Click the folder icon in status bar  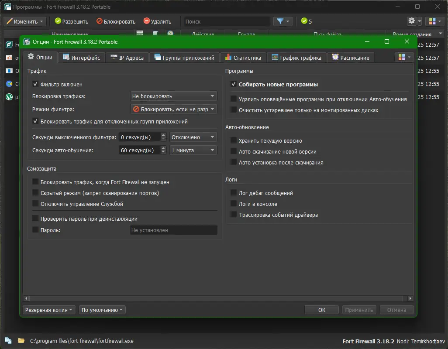point(21,340)
